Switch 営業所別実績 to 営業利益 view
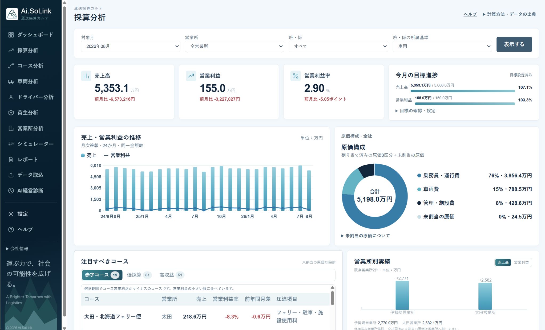The image size is (545, 330). click(x=521, y=262)
